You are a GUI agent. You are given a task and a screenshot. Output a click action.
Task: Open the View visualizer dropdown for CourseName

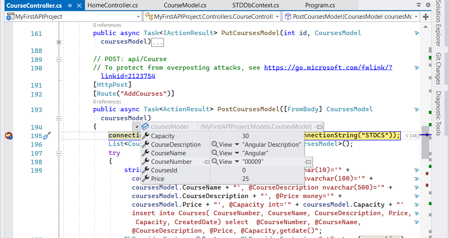pyautogui.click(x=237, y=153)
